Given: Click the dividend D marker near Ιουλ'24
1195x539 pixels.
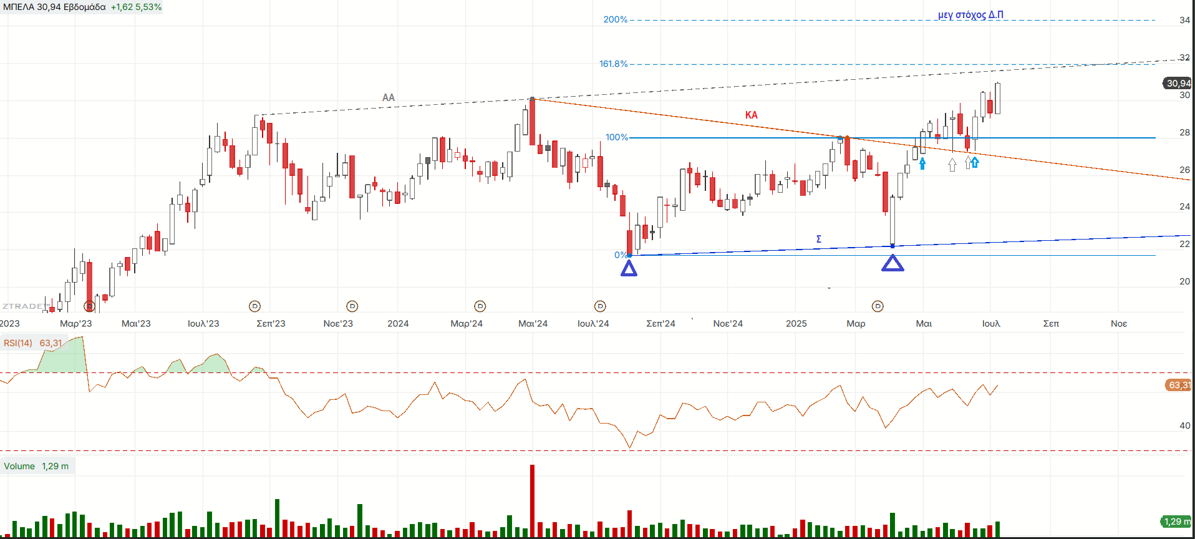Looking at the screenshot, I should (x=600, y=306).
